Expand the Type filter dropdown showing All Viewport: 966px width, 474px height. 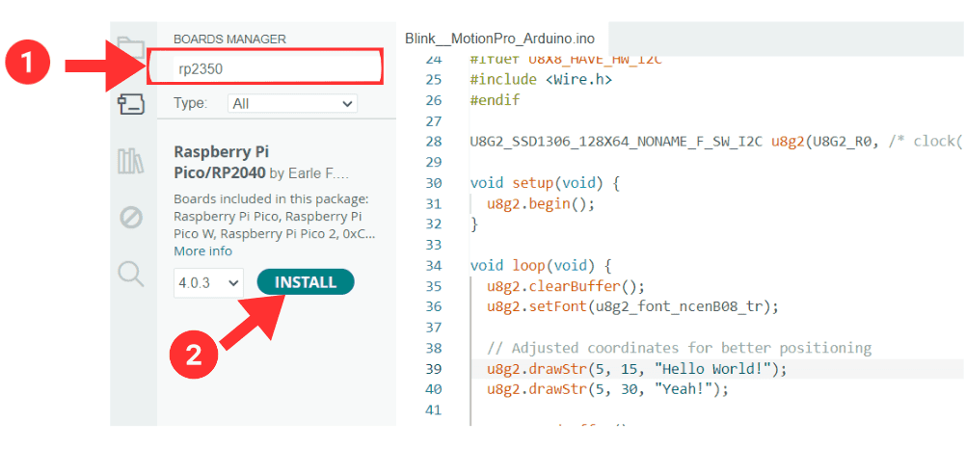292,103
